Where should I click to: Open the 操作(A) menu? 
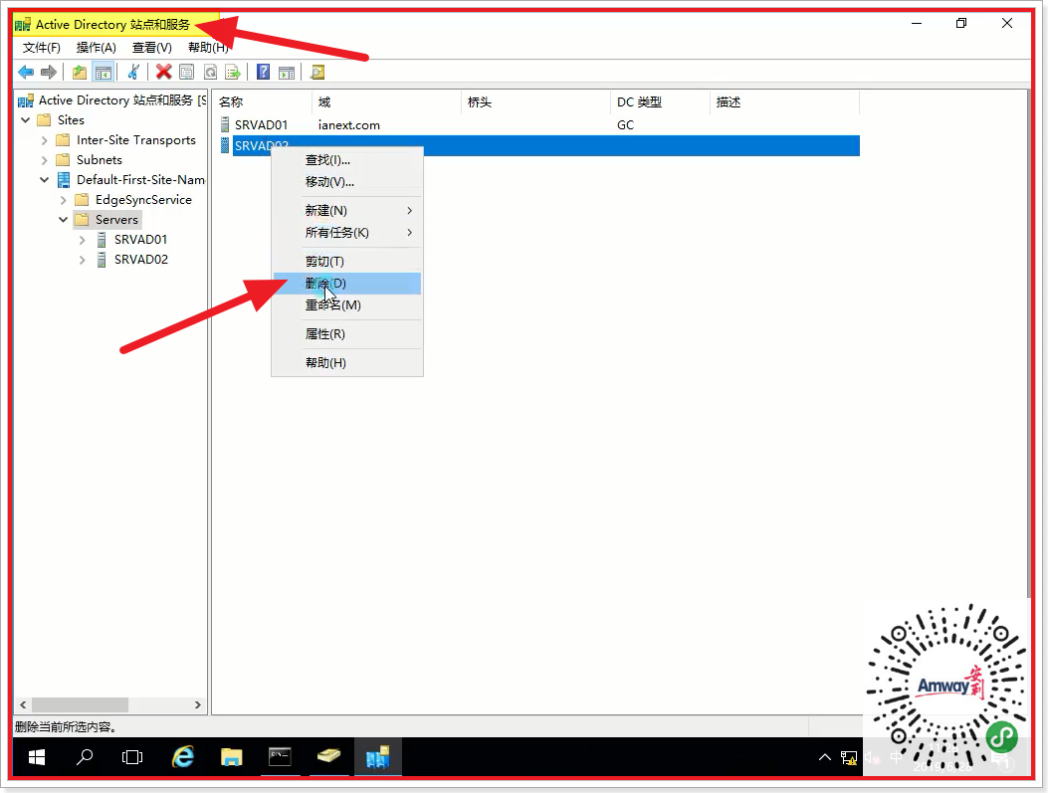(97, 48)
